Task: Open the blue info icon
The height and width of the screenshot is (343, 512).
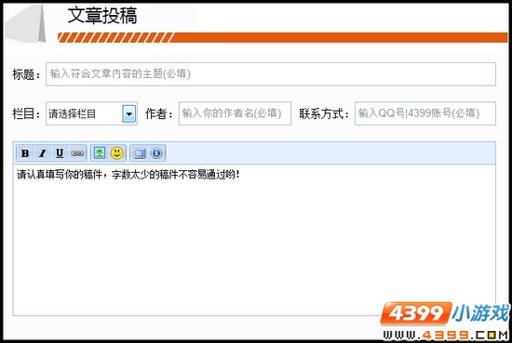Action: pyautogui.click(x=156, y=153)
